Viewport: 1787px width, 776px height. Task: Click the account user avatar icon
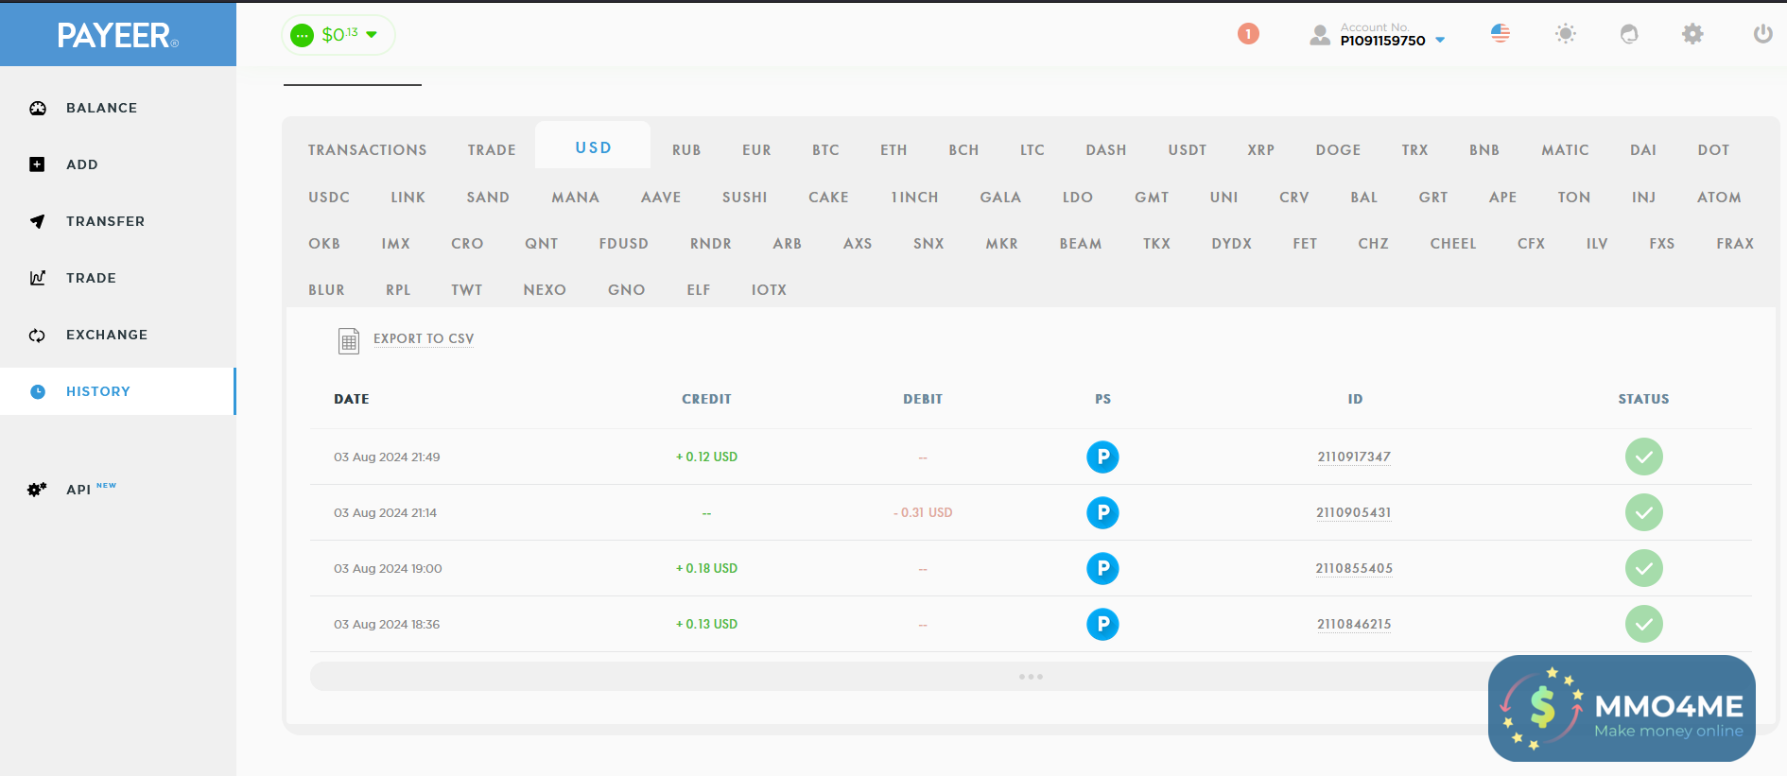1320,35
